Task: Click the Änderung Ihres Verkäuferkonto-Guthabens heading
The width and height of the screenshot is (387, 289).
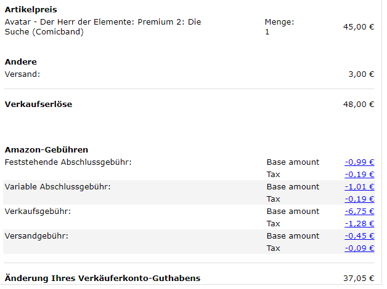Action: pos(102,279)
